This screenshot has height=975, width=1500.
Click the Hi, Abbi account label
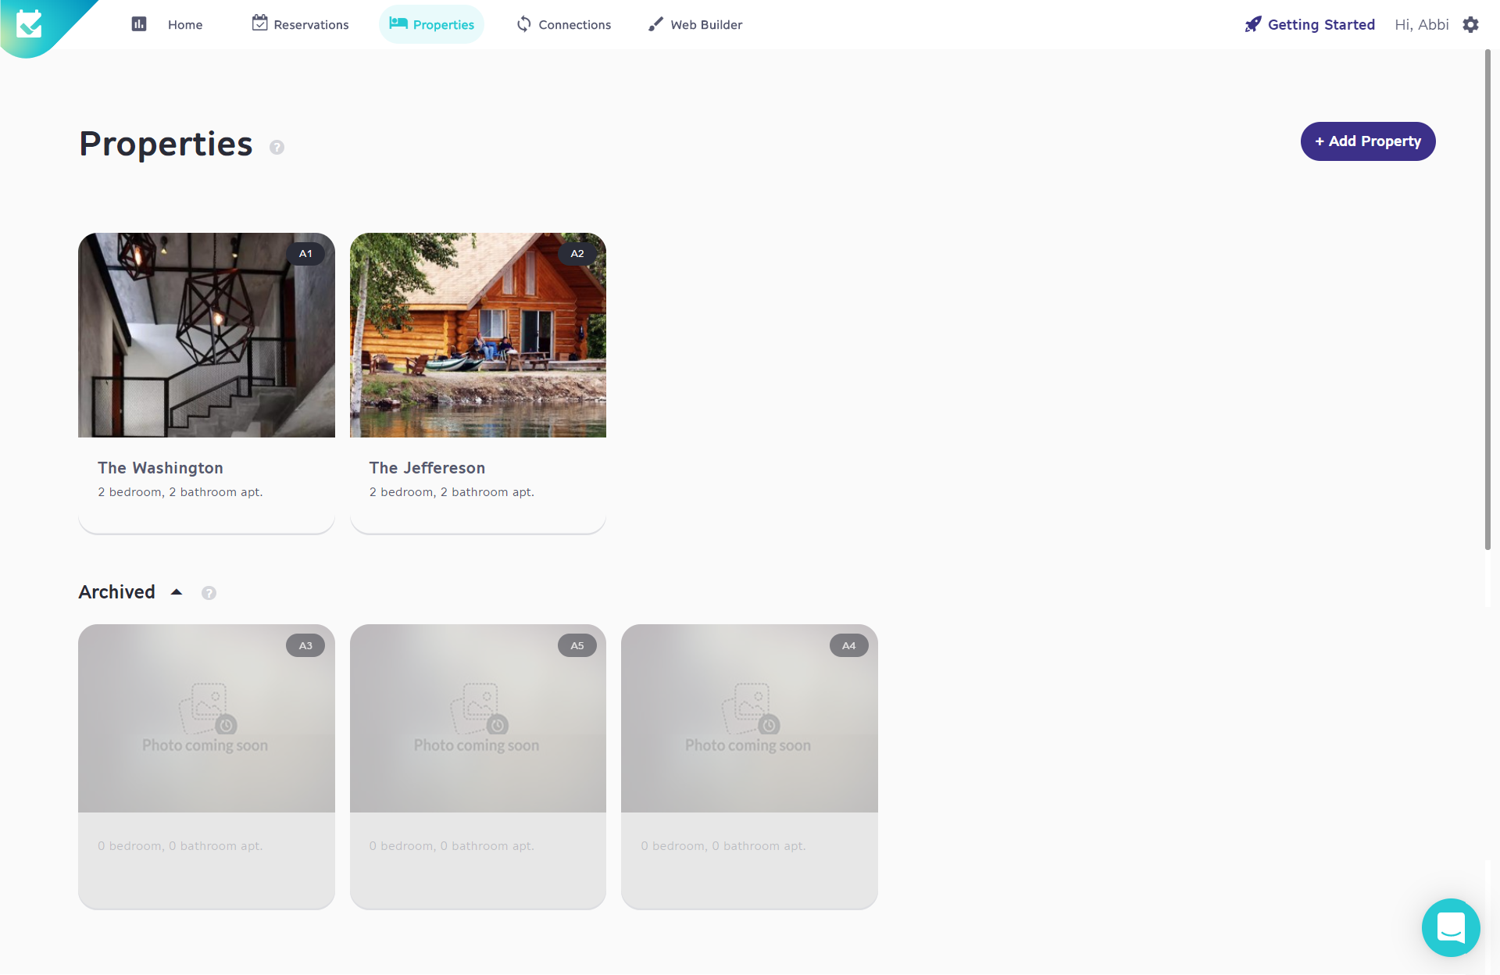(x=1422, y=24)
